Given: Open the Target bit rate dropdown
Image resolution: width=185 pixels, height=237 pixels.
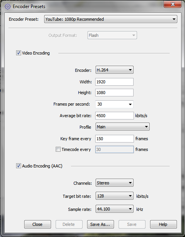Looking at the screenshot, I should [x=114, y=196].
